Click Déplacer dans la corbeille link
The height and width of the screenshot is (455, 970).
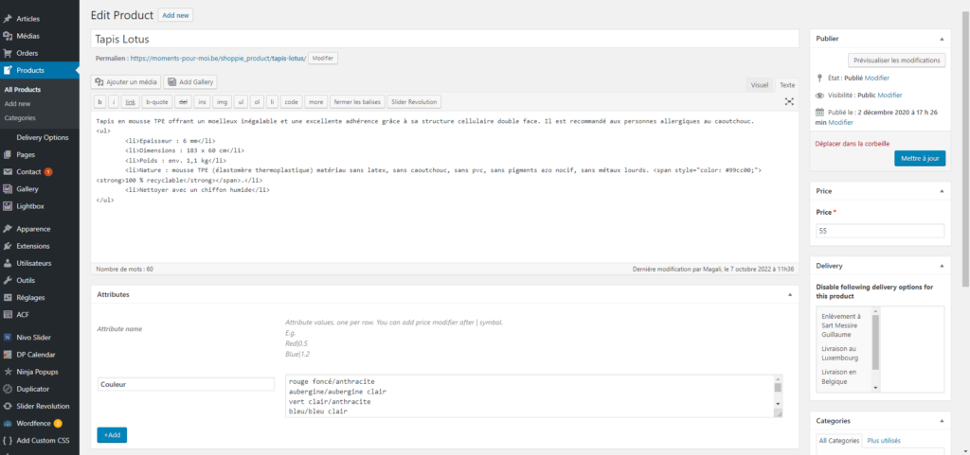[853, 143]
